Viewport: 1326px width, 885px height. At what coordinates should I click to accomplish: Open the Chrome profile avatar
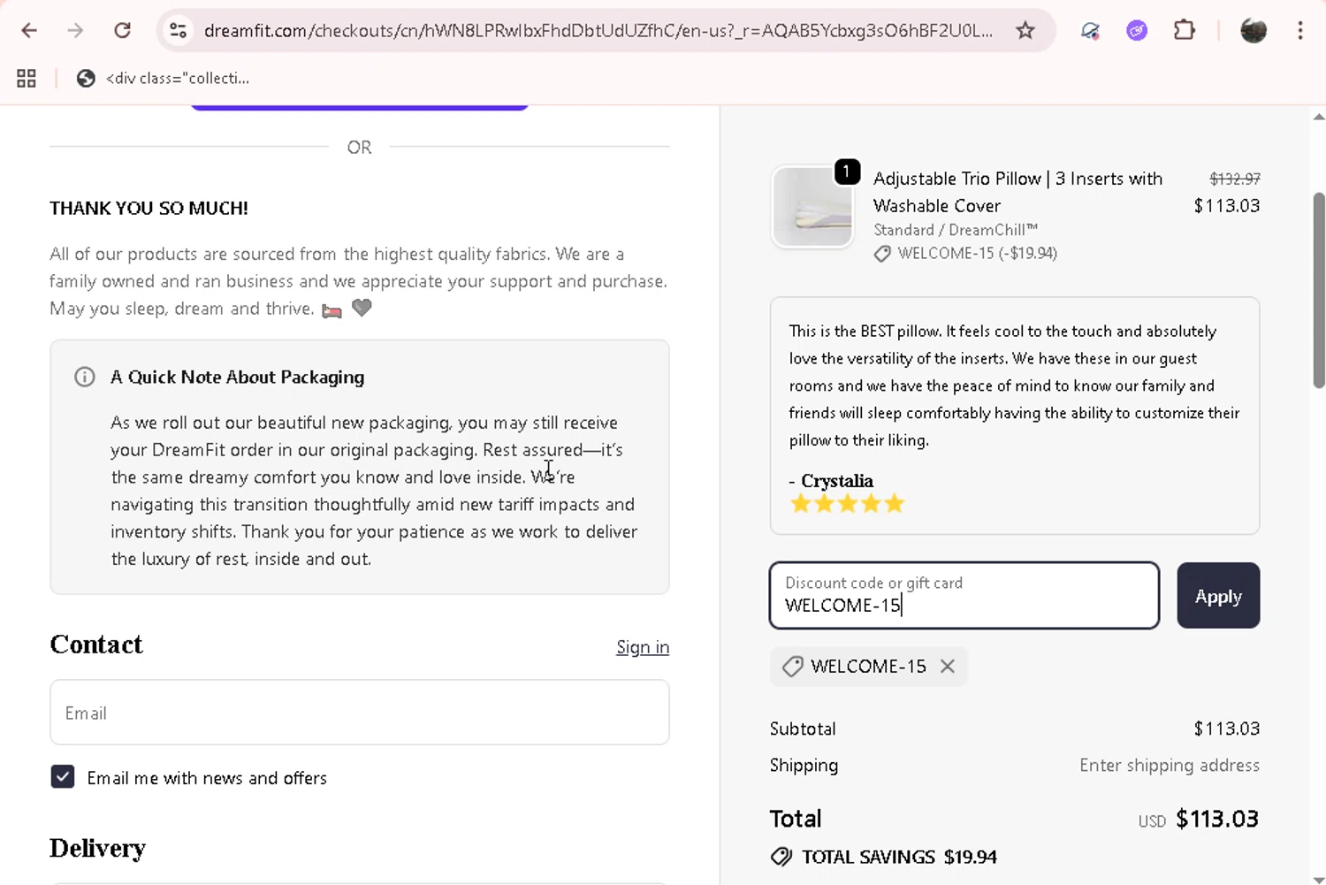[1254, 31]
